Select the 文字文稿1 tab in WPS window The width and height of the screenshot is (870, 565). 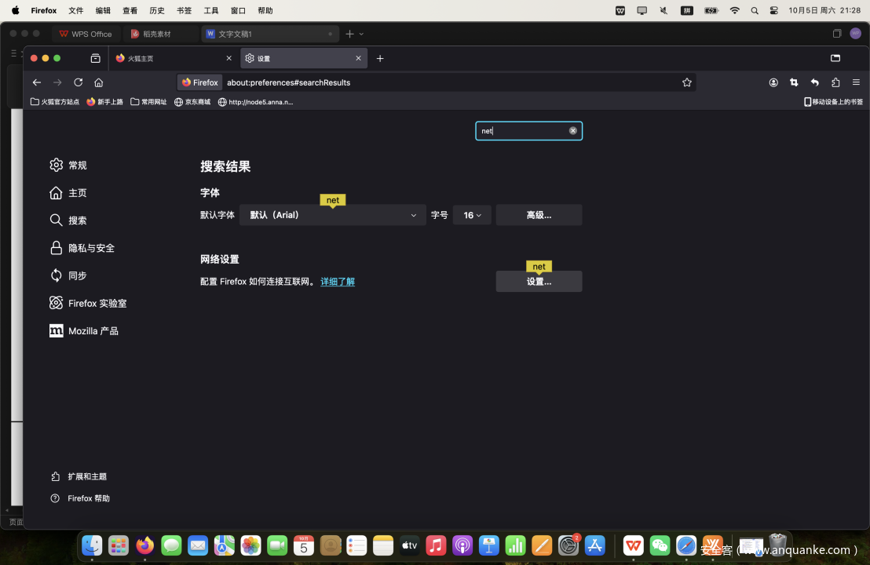(x=269, y=34)
